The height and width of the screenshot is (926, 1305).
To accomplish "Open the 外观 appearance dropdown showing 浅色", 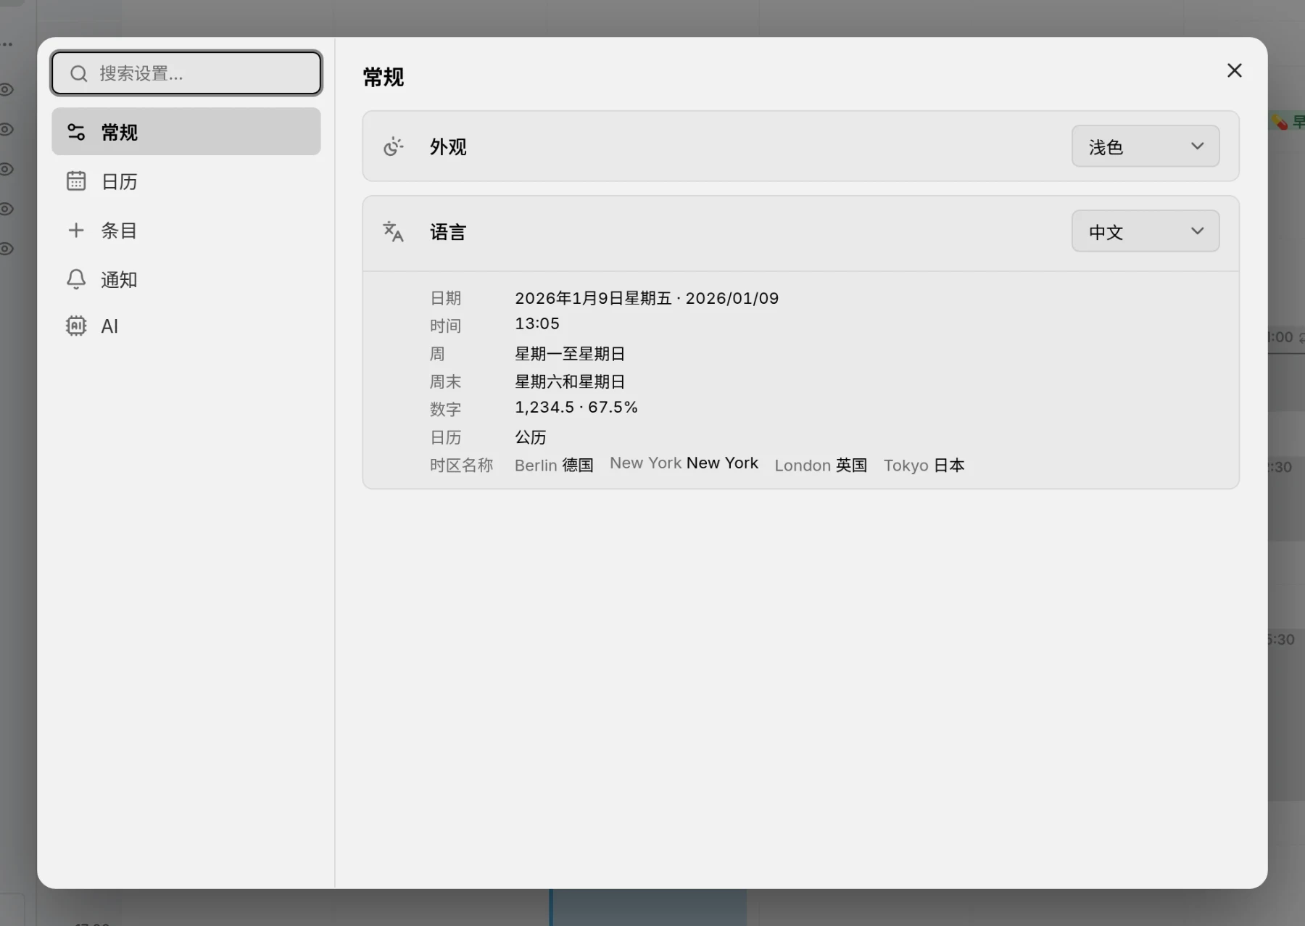I will pyautogui.click(x=1145, y=146).
